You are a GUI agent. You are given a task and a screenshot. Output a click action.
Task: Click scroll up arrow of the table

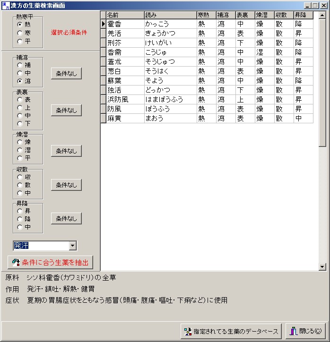point(322,15)
